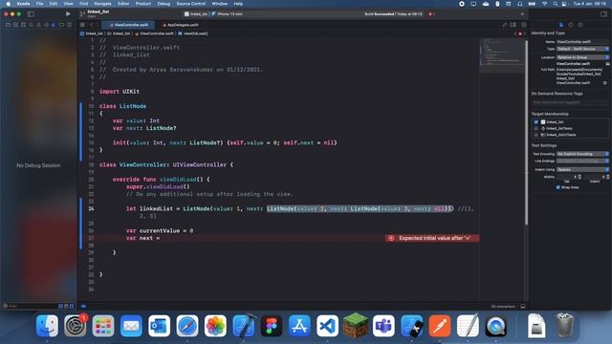612x344 pixels.
Task: Open the source control navigator
Action: pyautogui.click(x=15, y=25)
